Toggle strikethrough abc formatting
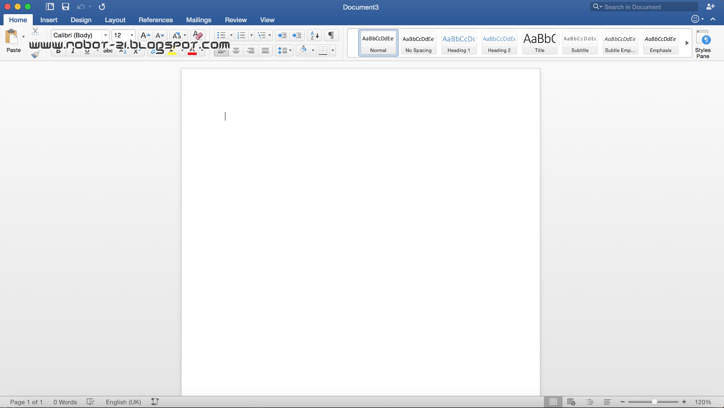This screenshot has width=724, height=408. (x=108, y=51)
